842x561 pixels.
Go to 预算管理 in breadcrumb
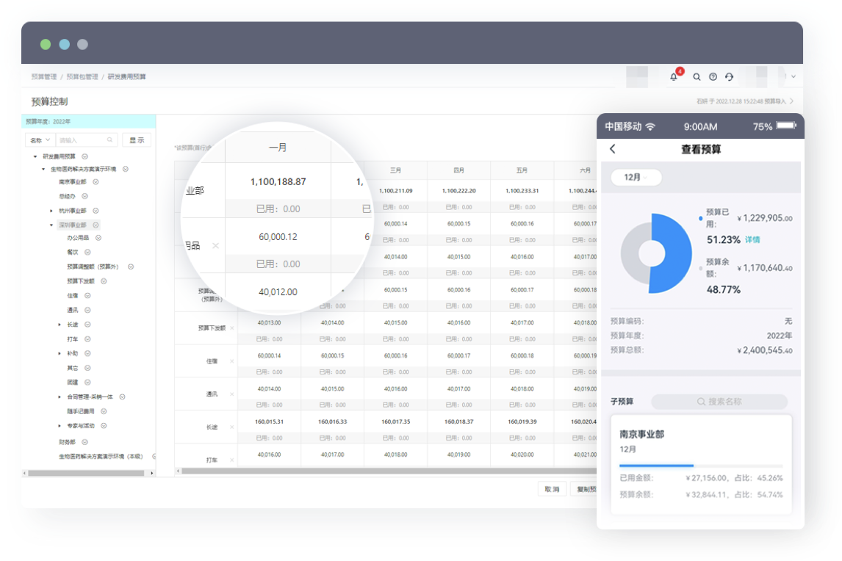(x=43, y=76)
